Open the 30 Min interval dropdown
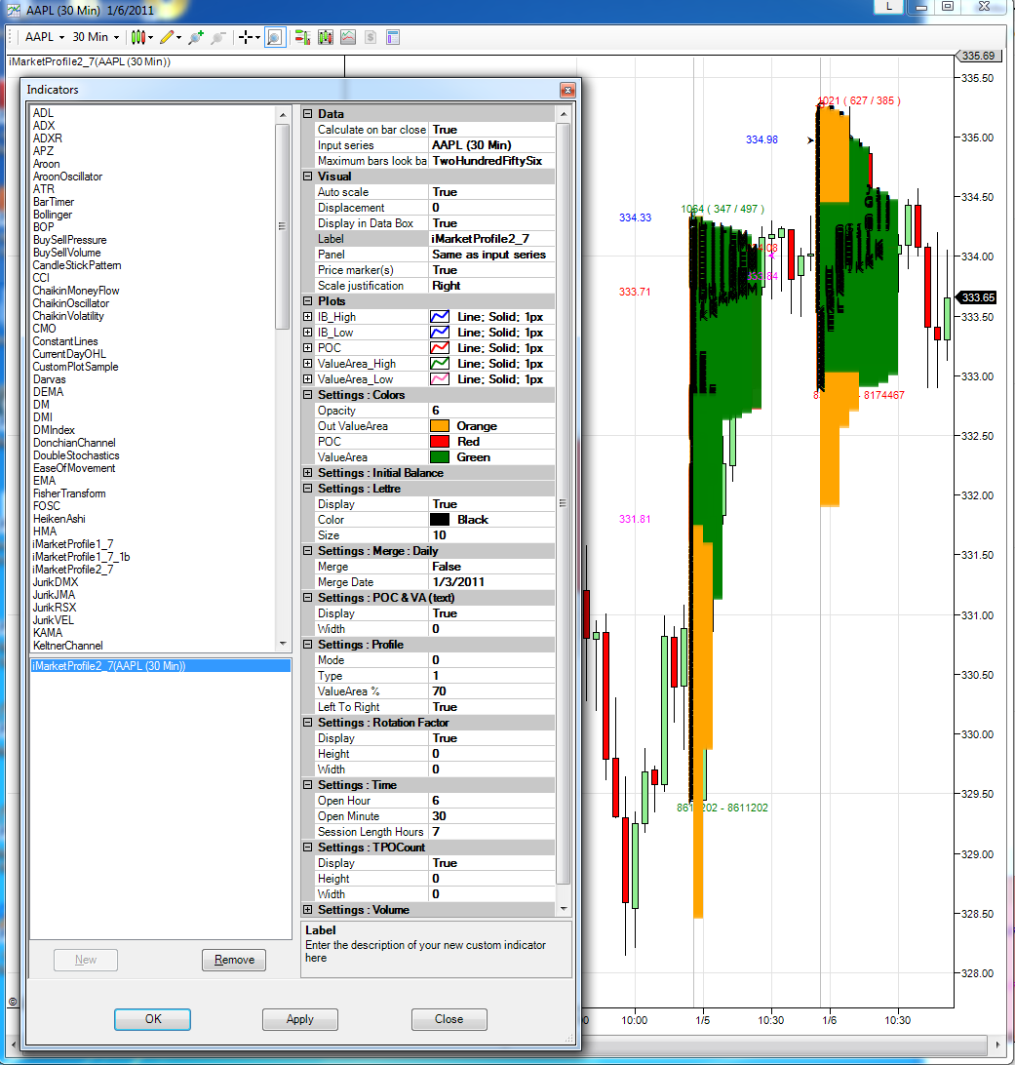The height and width of the screenshot is (1065, 1015). (x=96, y=37)
